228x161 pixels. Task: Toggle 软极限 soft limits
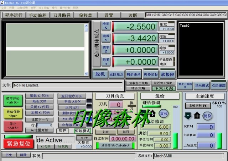tap(167, 74)
